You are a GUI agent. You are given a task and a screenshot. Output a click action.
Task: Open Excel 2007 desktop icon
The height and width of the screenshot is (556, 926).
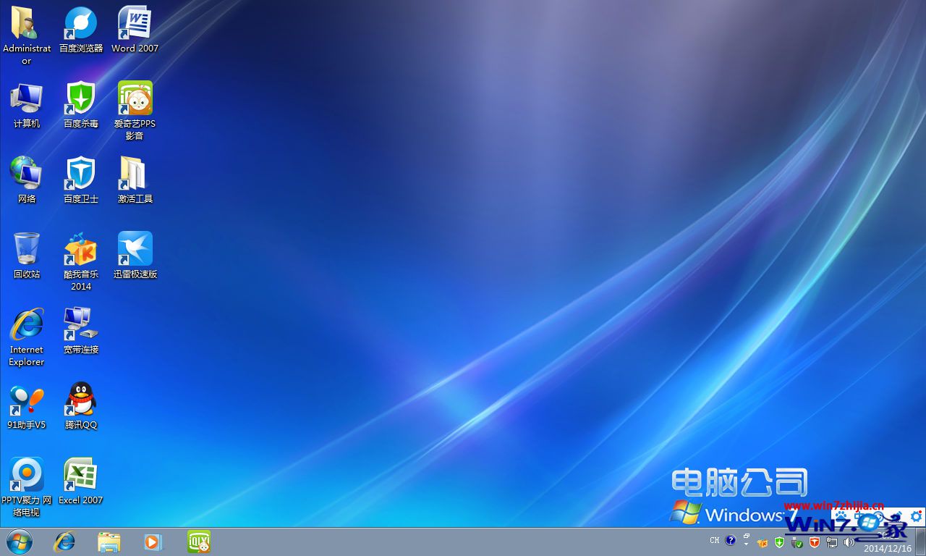point(80,474)
